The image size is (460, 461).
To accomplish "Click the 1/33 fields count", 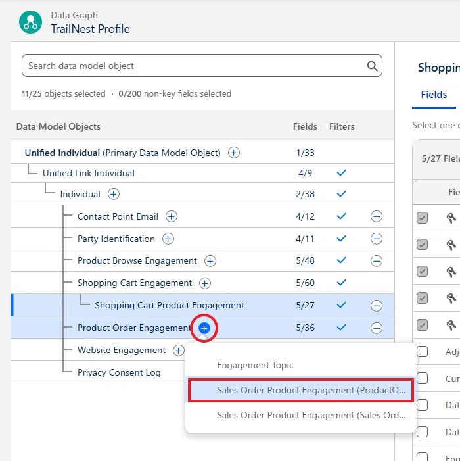I will [305, 153].
